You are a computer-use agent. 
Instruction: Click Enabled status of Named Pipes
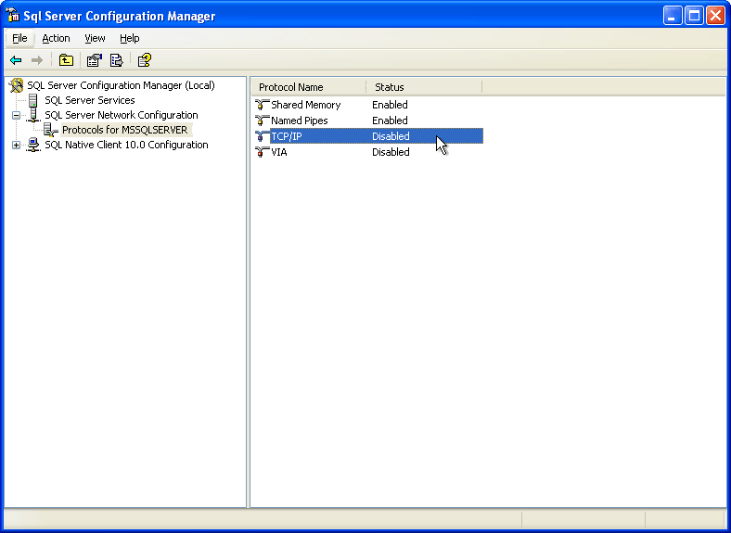pyautogui.click(x=390, y=121)
